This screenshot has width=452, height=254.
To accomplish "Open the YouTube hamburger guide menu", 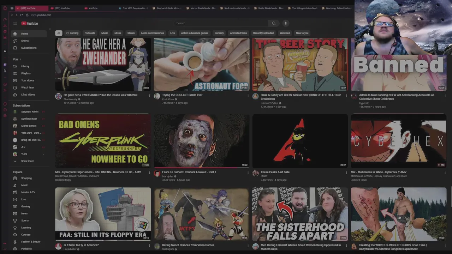I will pos(15,23).
